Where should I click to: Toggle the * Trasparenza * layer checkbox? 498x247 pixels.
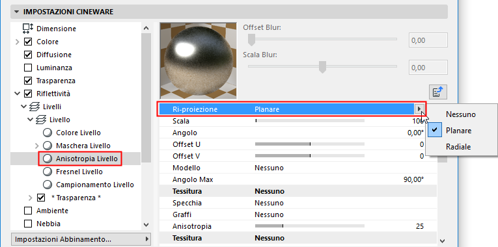[41, 198]
